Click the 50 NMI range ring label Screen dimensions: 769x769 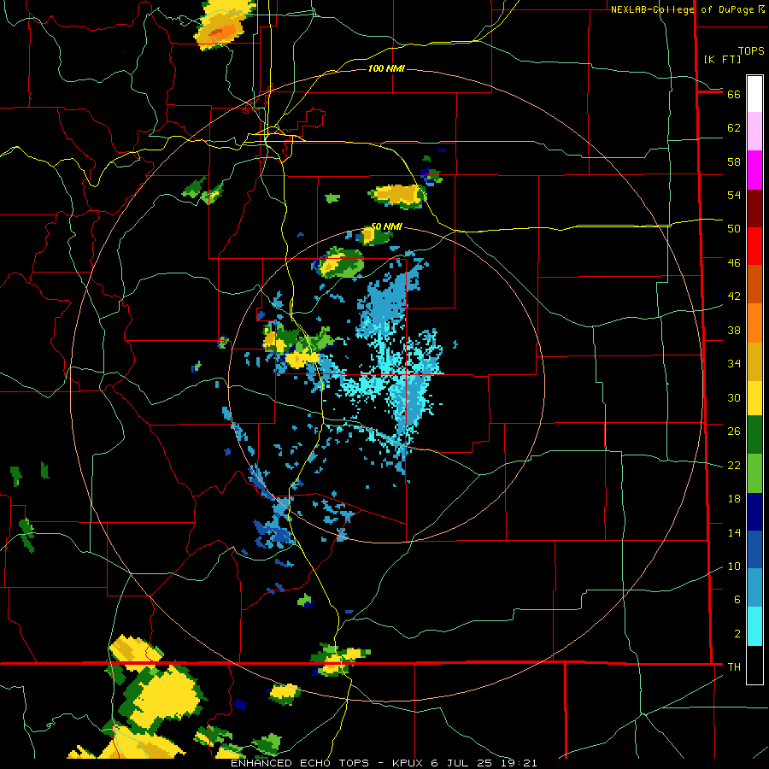(x=386, y=226)
